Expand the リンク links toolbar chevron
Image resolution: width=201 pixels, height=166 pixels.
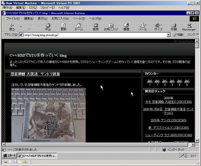pyautogui.click(x=198, y=34)
